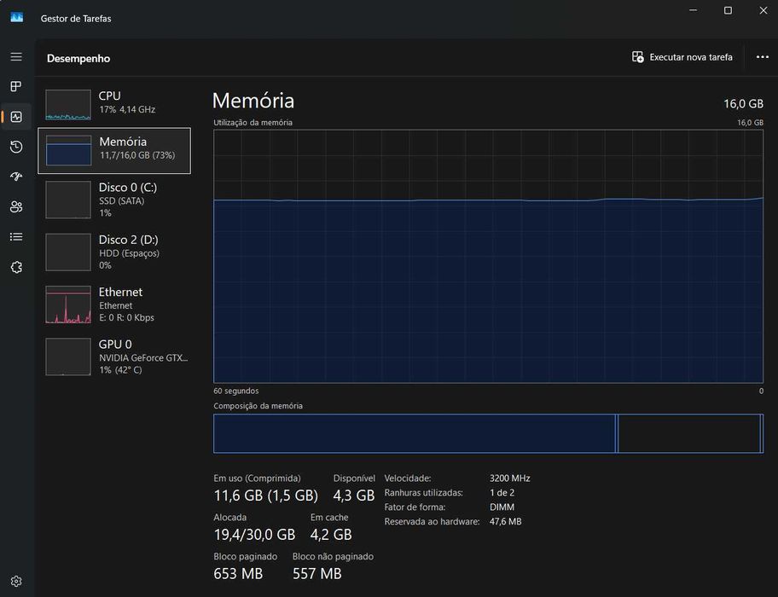Image resolution: width=778 pixels, height=597 pixels.
Task: Expand the hamburger navigation menu
Action: click(15, 56)
